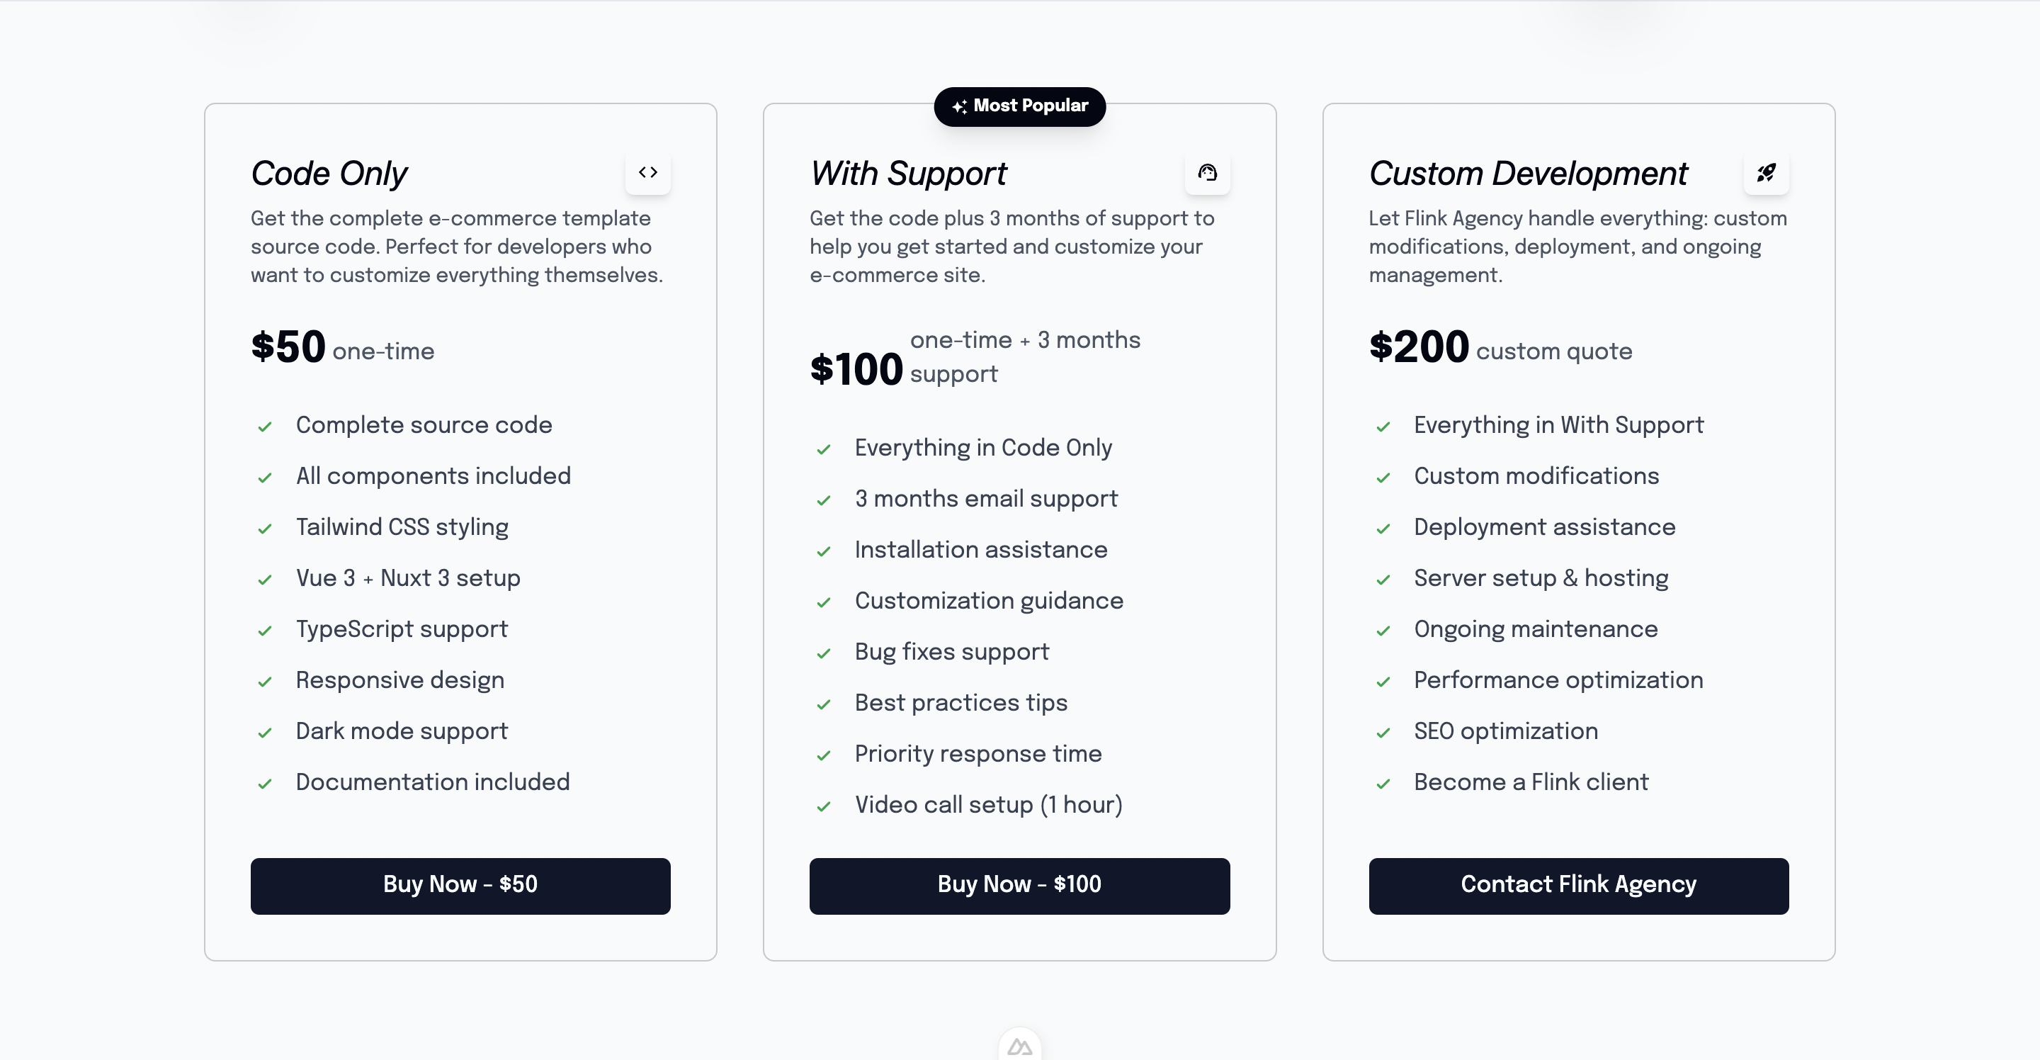Image resolution: width=2040 pixels, height=1060 pixels.
Task: Click the checkmark beside Deployment assistance
Action: click(x=1383, y=529)
